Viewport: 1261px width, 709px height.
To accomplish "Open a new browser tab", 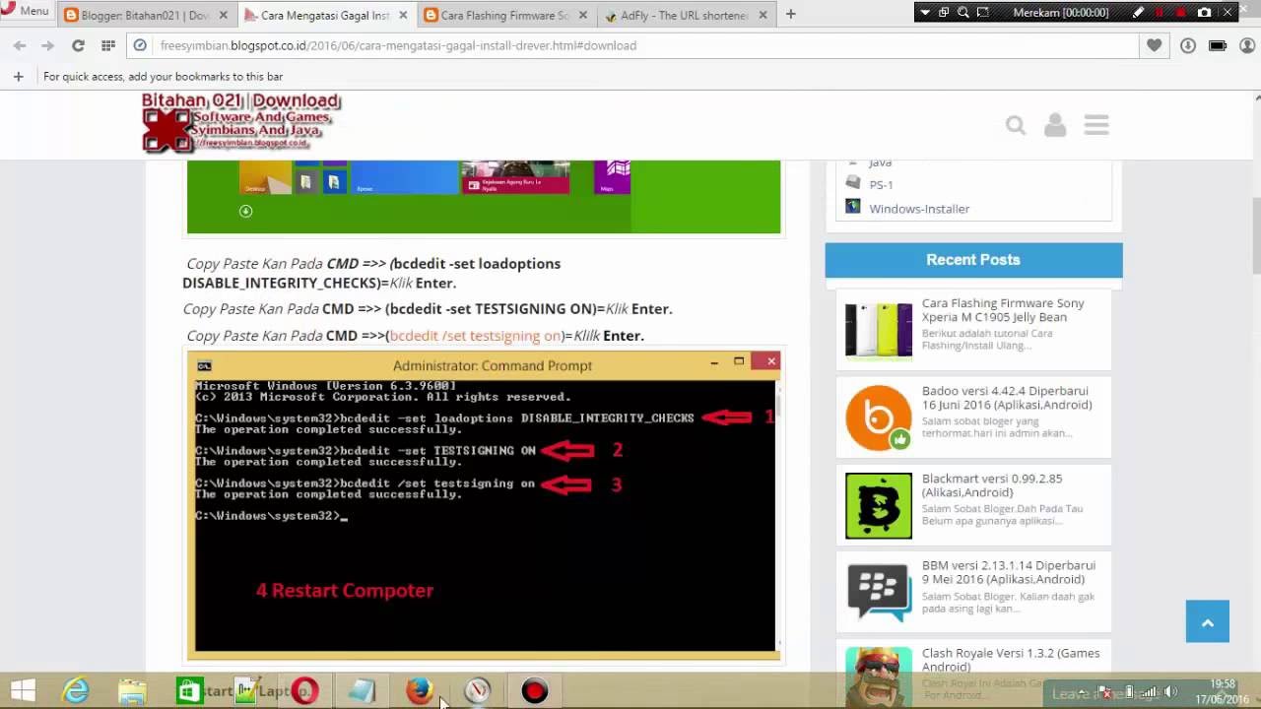I will (x=790, y=15).
